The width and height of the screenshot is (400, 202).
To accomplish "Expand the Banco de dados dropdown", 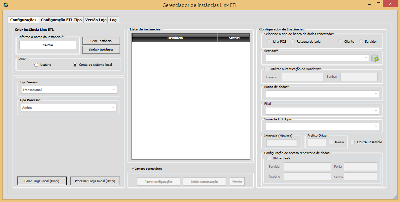I will [322, 94].
